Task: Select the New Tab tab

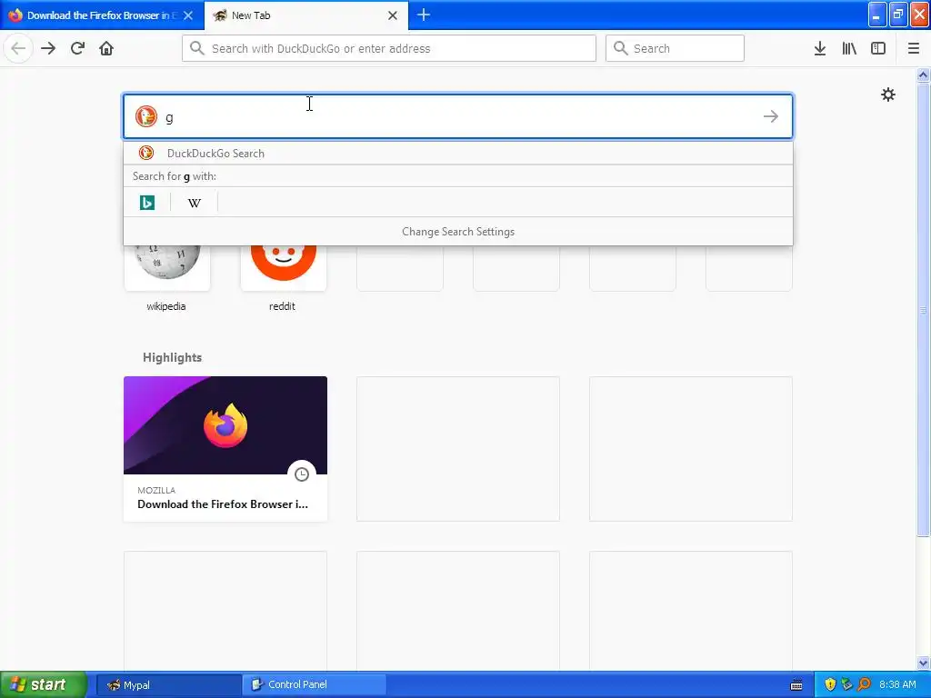Action: (306, 15)
